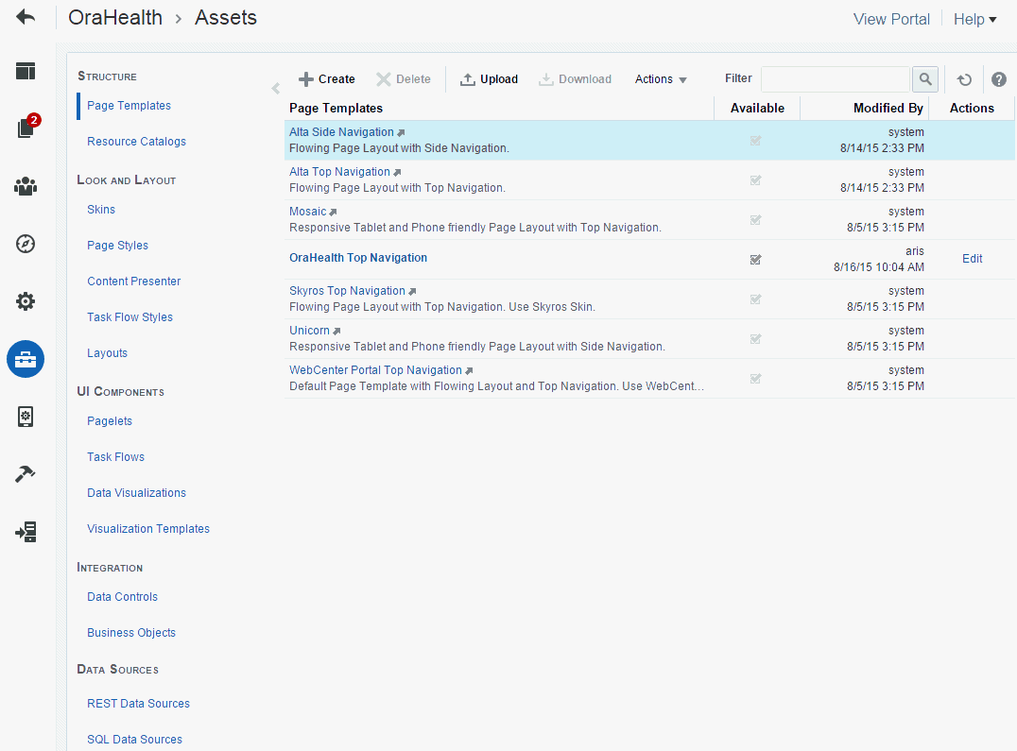
Task: Collapse the left navigation pane chevron
Action: [276, 88]
